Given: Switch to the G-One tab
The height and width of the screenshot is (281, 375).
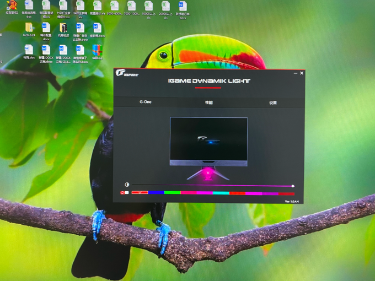Looking at the screenshot, I should [146, 102].
